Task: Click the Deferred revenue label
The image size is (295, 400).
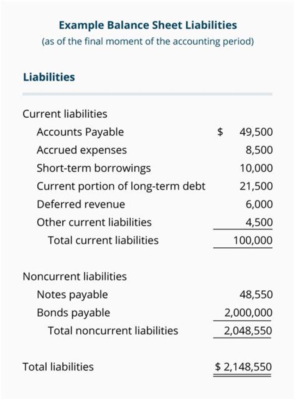Action: [x=81, y=204]
